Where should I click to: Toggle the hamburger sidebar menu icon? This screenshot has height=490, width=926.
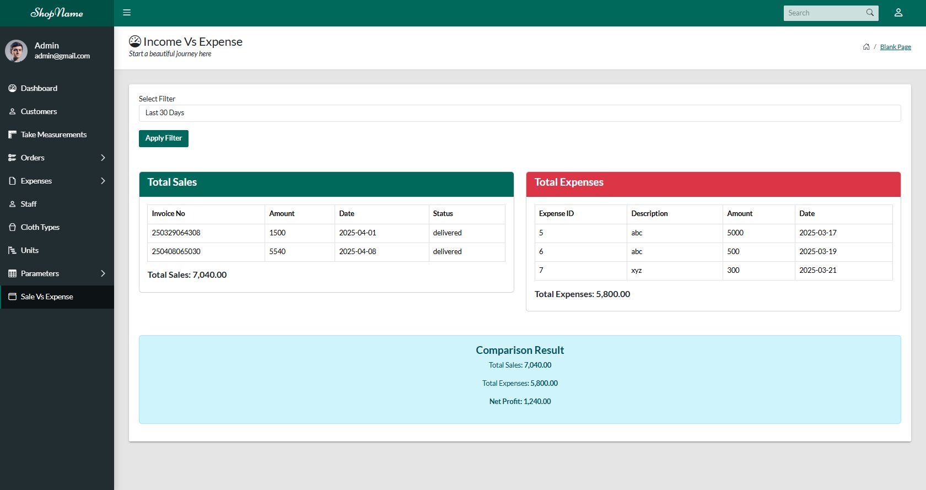click(x=127, y=13)
